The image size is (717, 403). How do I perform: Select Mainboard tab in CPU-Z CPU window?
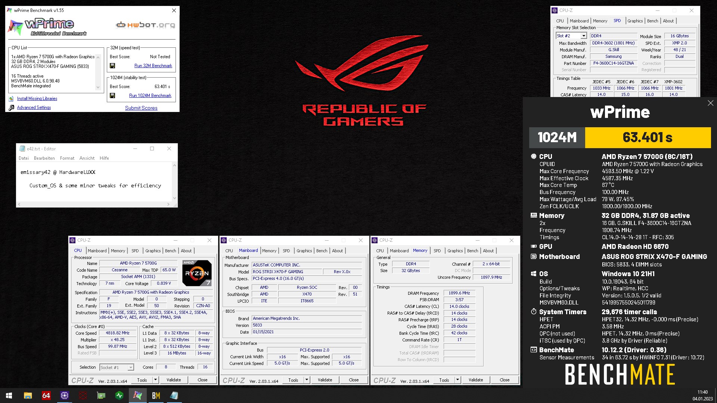coord(97,251)
